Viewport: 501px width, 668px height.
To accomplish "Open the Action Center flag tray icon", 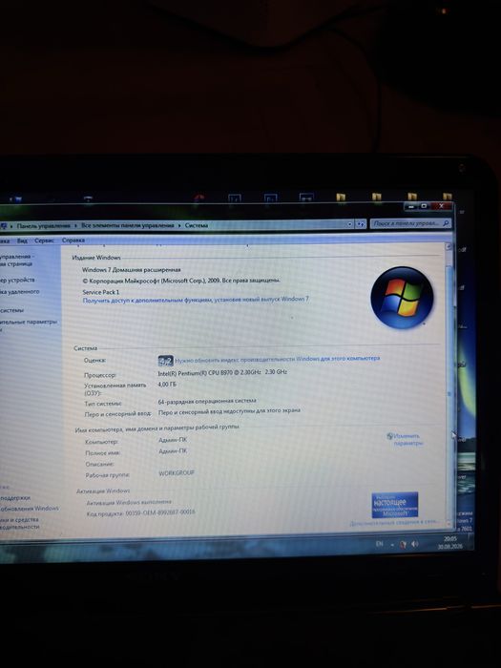I will pyautogui.click(x=403, y=545).
